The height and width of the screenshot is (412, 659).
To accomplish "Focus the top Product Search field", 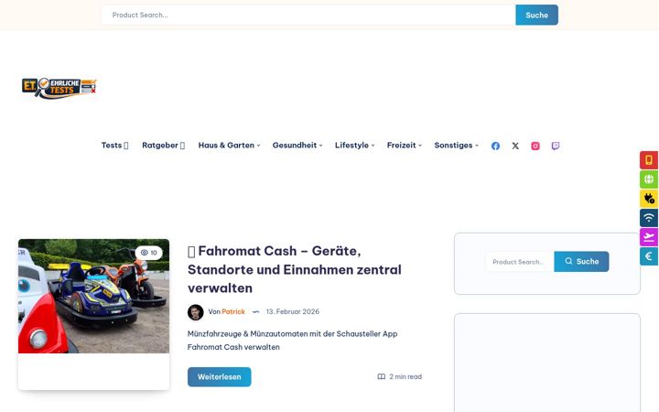I will (308, 16).
